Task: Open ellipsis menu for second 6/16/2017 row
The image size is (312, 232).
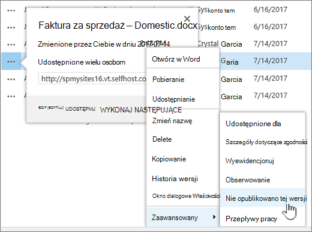Action: pos(11,28)
